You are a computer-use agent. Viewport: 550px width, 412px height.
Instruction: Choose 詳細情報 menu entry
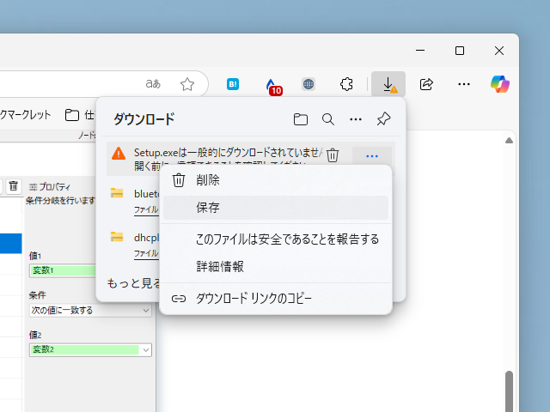coord(276,267)
